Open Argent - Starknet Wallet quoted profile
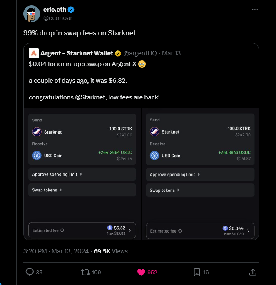 pos(77,53)
